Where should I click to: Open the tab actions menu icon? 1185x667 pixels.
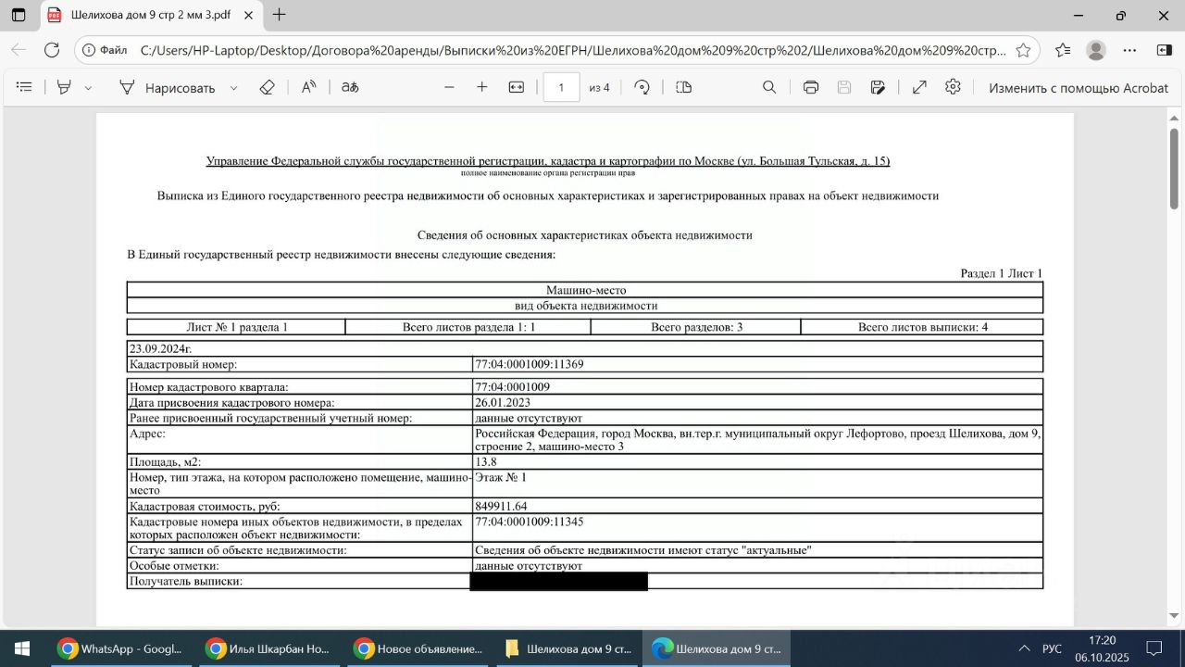pos(19,15)
